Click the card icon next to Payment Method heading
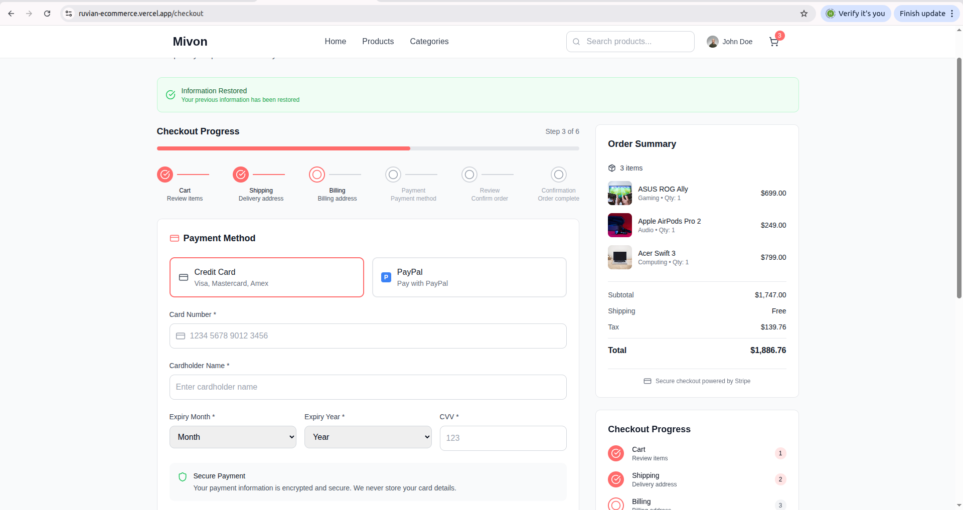The image size is (963, 510). 175,238
